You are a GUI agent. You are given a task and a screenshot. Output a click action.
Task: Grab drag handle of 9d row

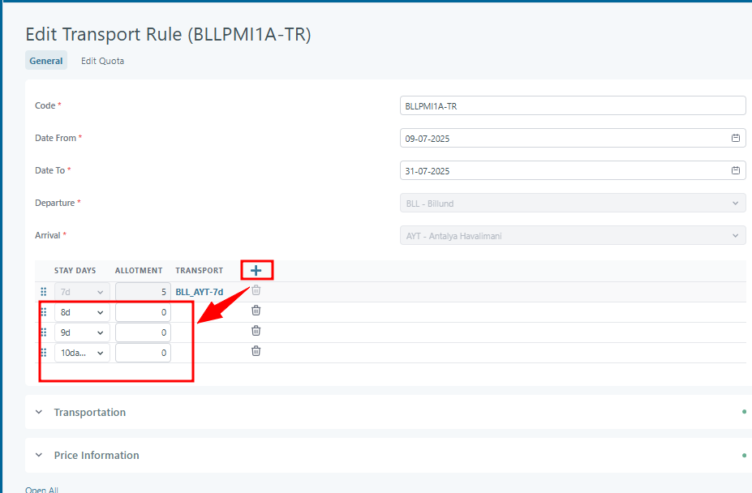[x=44, y=332]
